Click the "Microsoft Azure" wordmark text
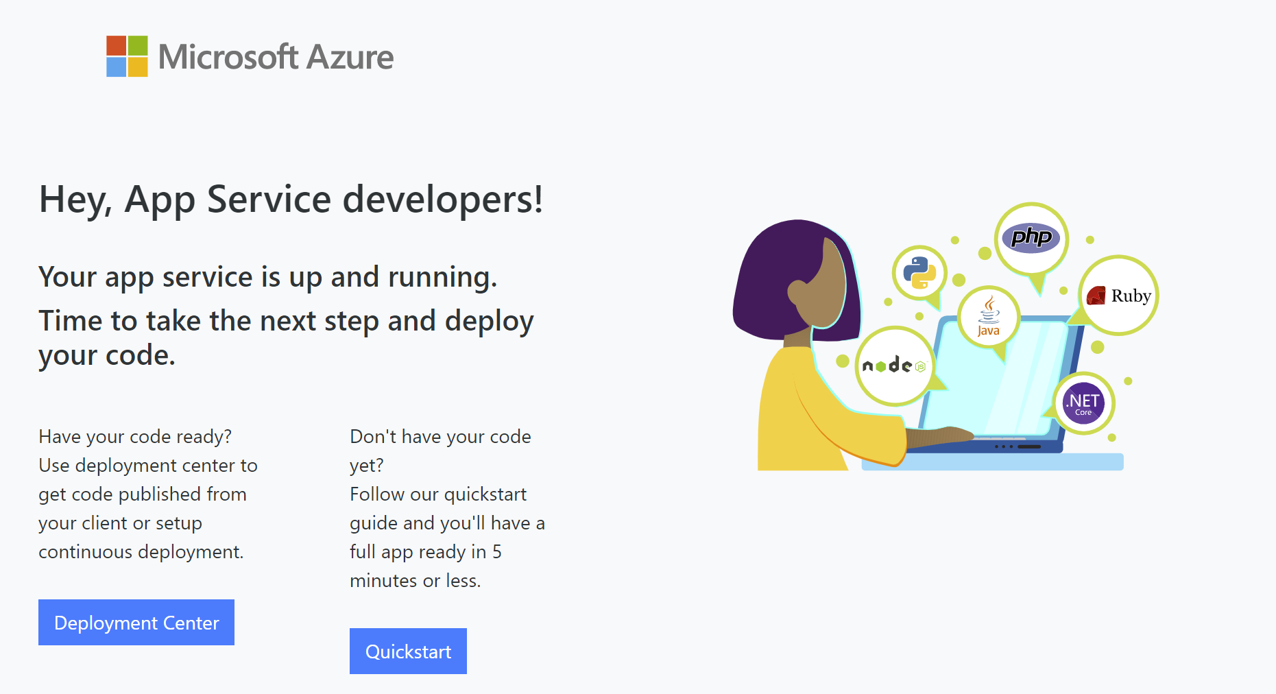Viewport: 1276px width, 694px height. coord(276,57)
